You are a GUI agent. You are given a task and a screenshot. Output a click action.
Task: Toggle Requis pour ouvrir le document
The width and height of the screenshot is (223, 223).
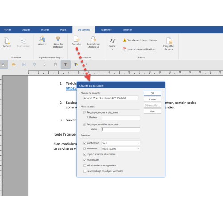coord(85,112)
